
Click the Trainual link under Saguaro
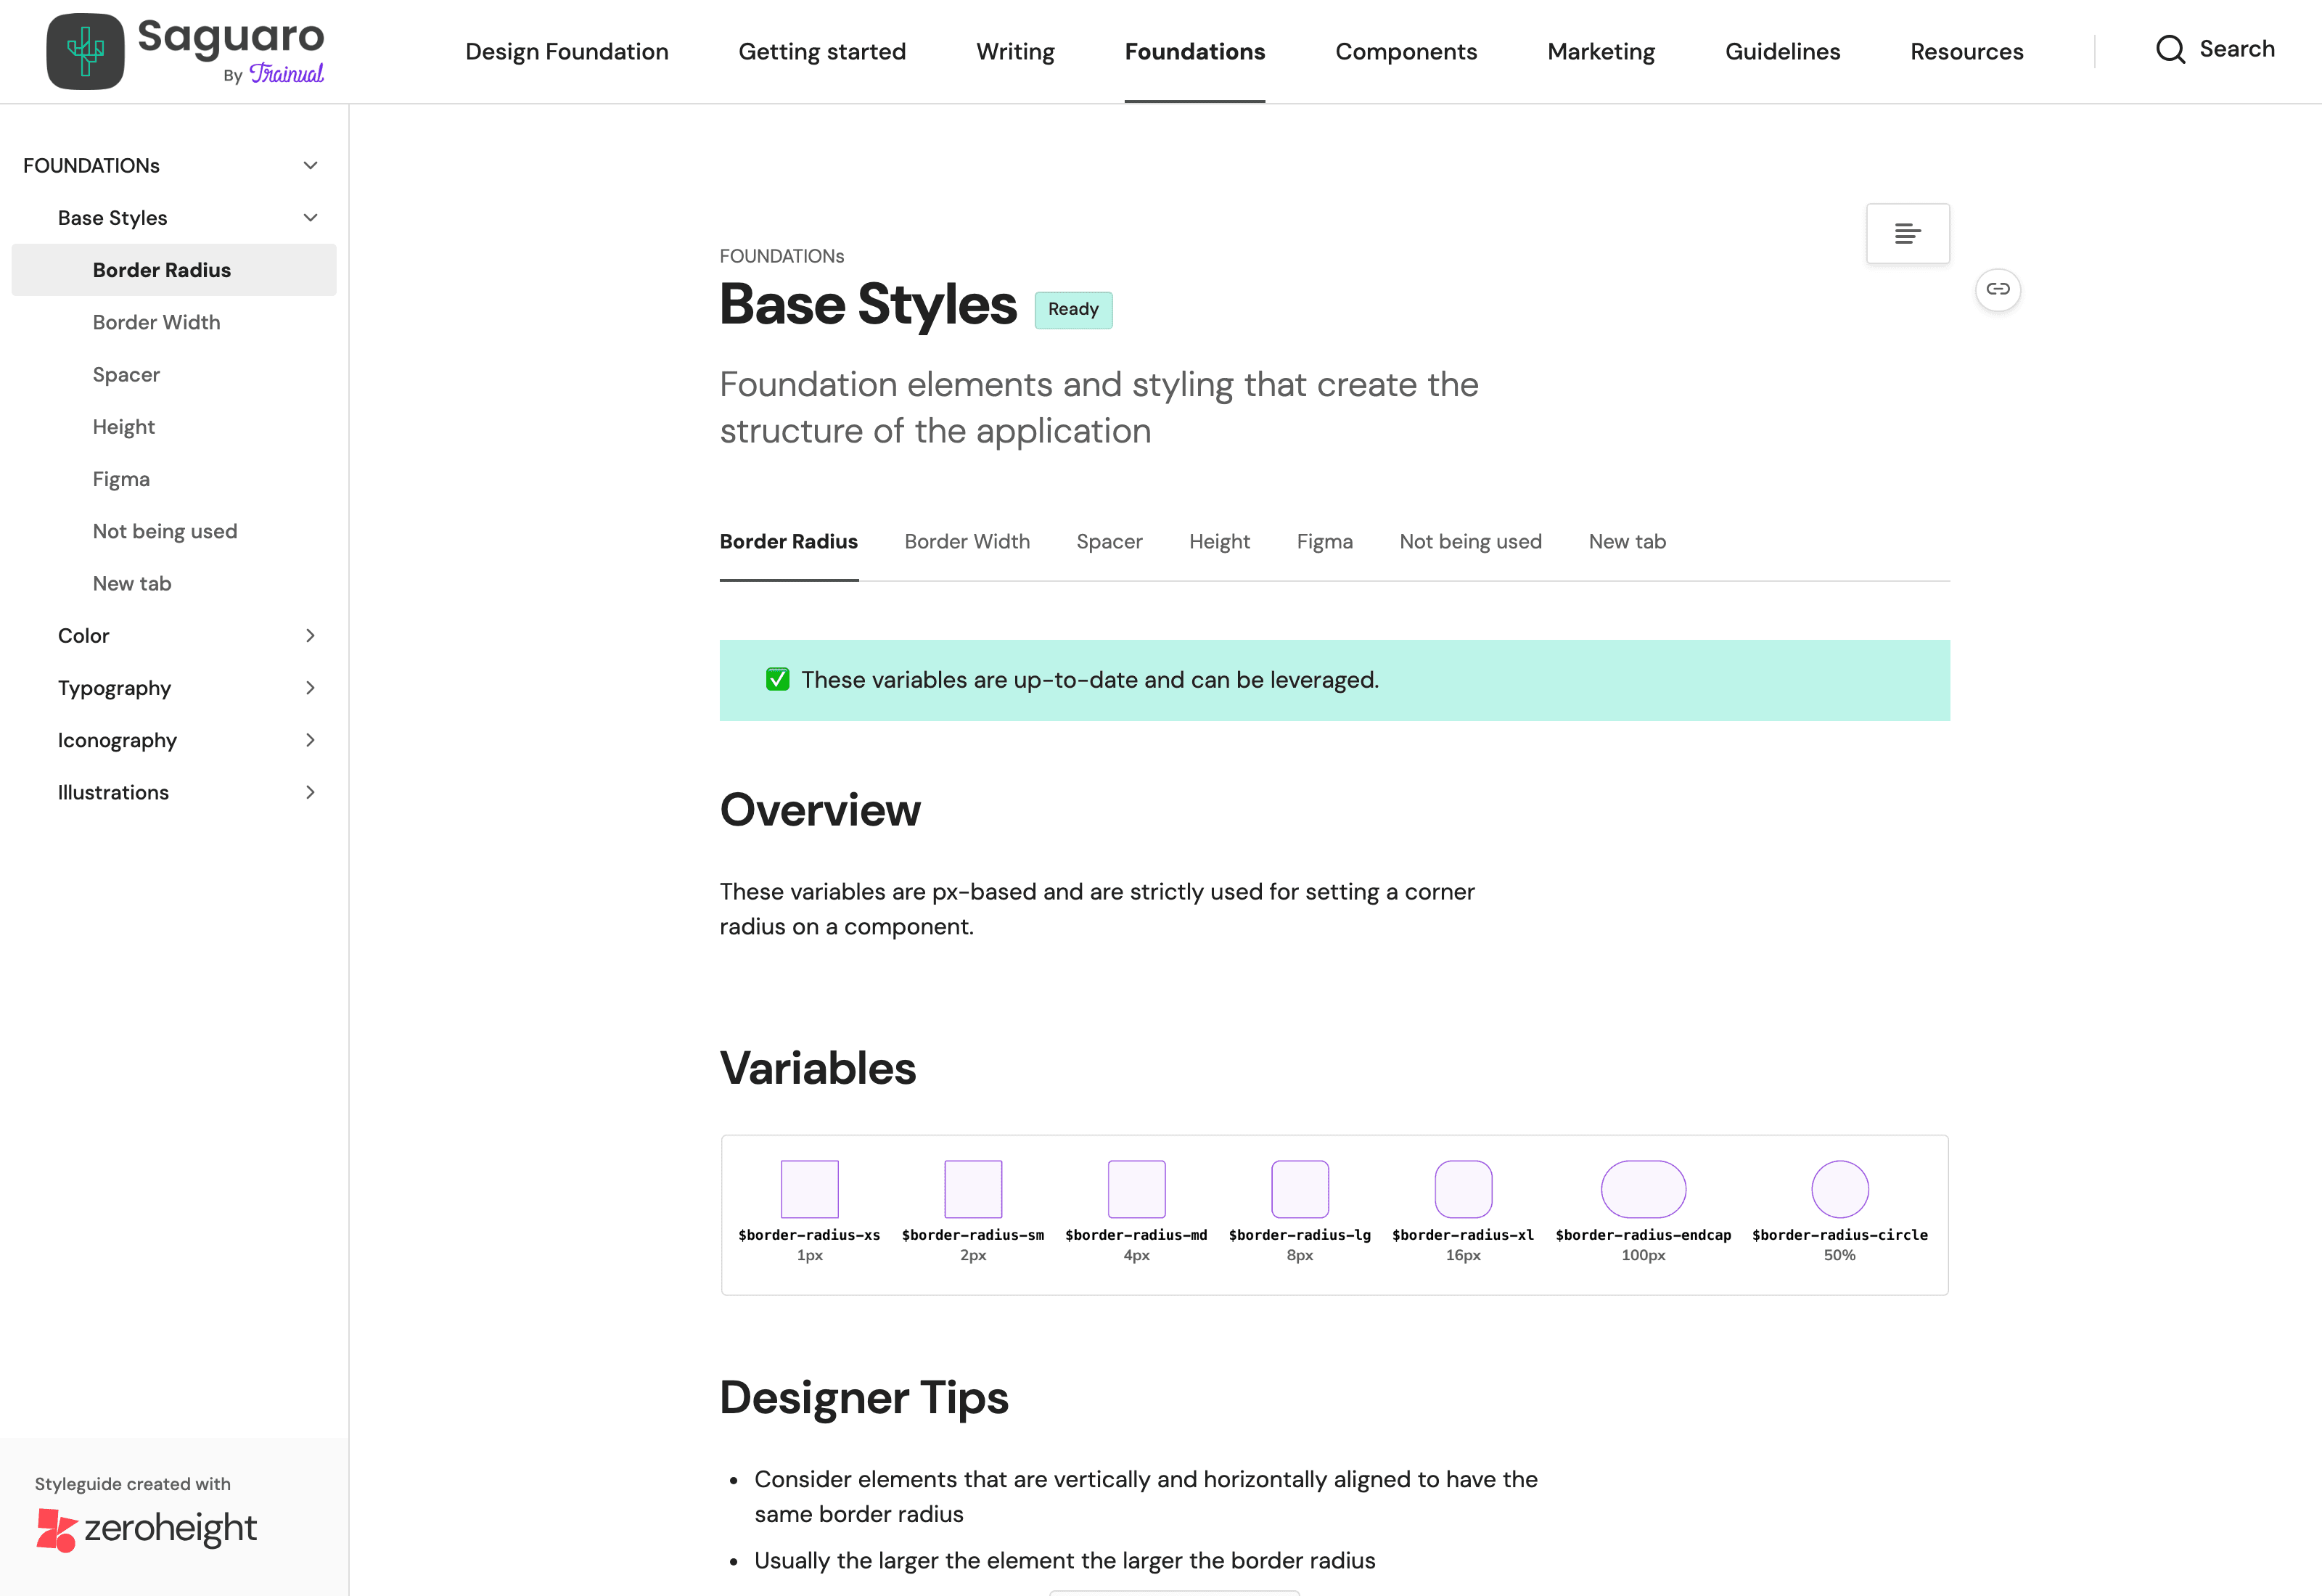coord(286,73)
